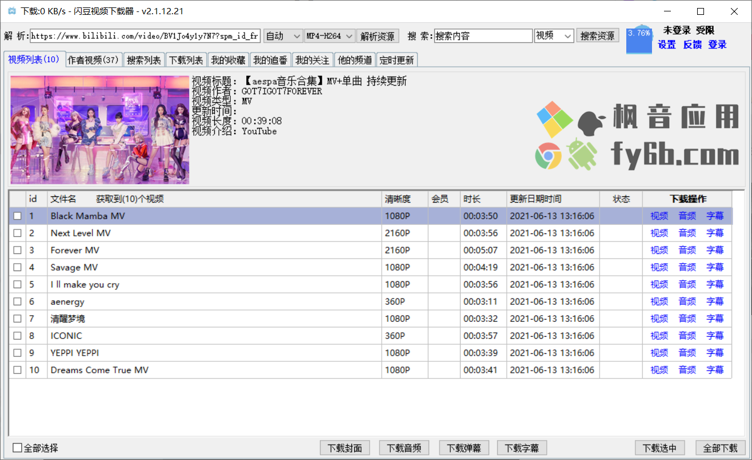Open the 反馈 link
The width and height of the screenshot is (752, 460).
[693, 45]
